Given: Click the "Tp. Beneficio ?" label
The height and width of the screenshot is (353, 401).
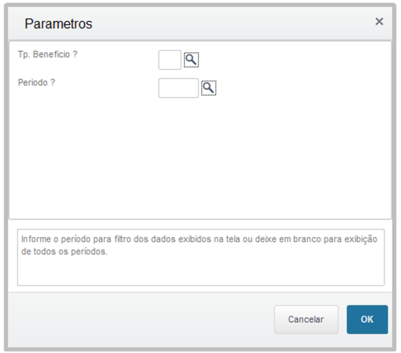Looking at the screenshot, I should point(47,55).
